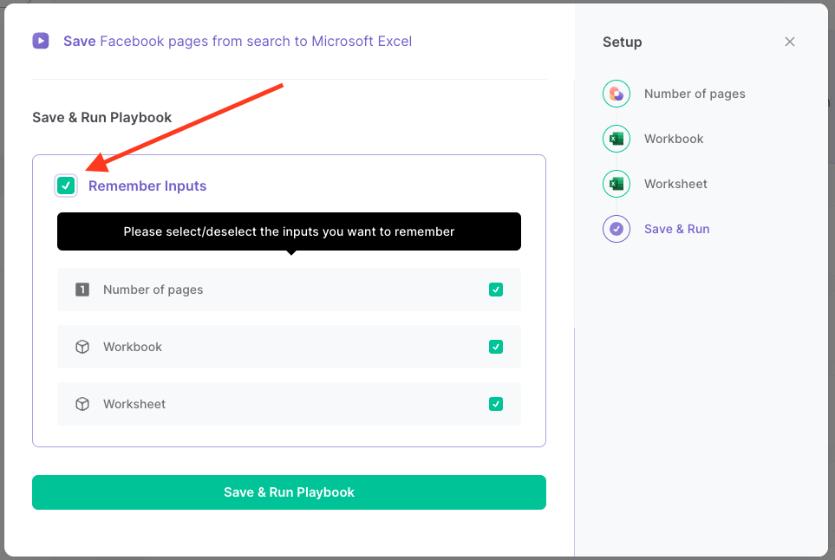Click the Save & Run Playbook heading
Viewport: 835px width, 560px height.
(x=101, y=117)
